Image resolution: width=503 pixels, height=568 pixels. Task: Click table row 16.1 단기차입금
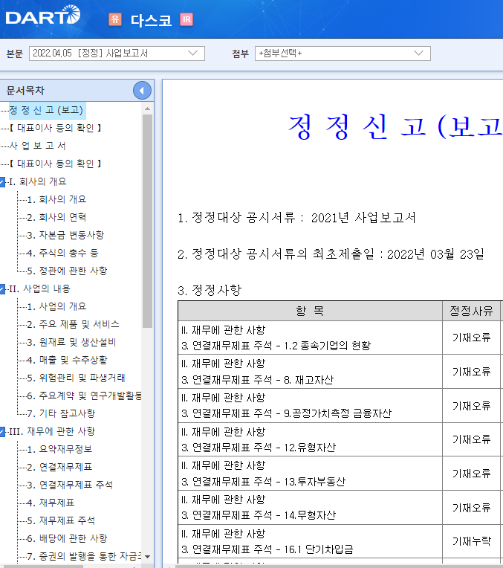pyautogui.click(x=310, y=541)
